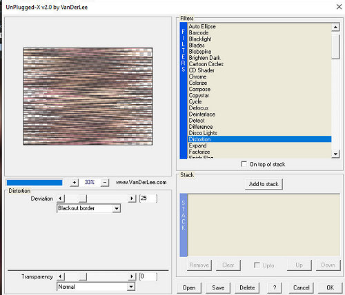The width and height of the screenshot is (345, 295).
Task: Click the Cancel button
Action: click(302, 287)
